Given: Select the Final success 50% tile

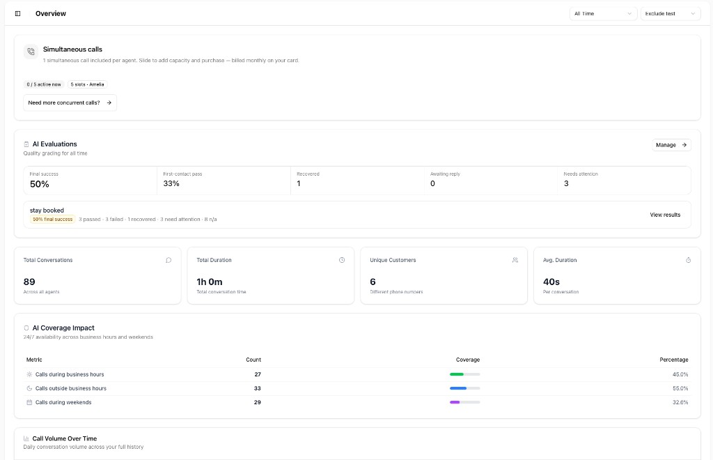Looking at the screenshot, I should click(91, 181).
